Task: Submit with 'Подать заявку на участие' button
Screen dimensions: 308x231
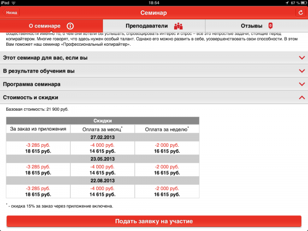Action: pyautogui.click(x=154, y=221)
